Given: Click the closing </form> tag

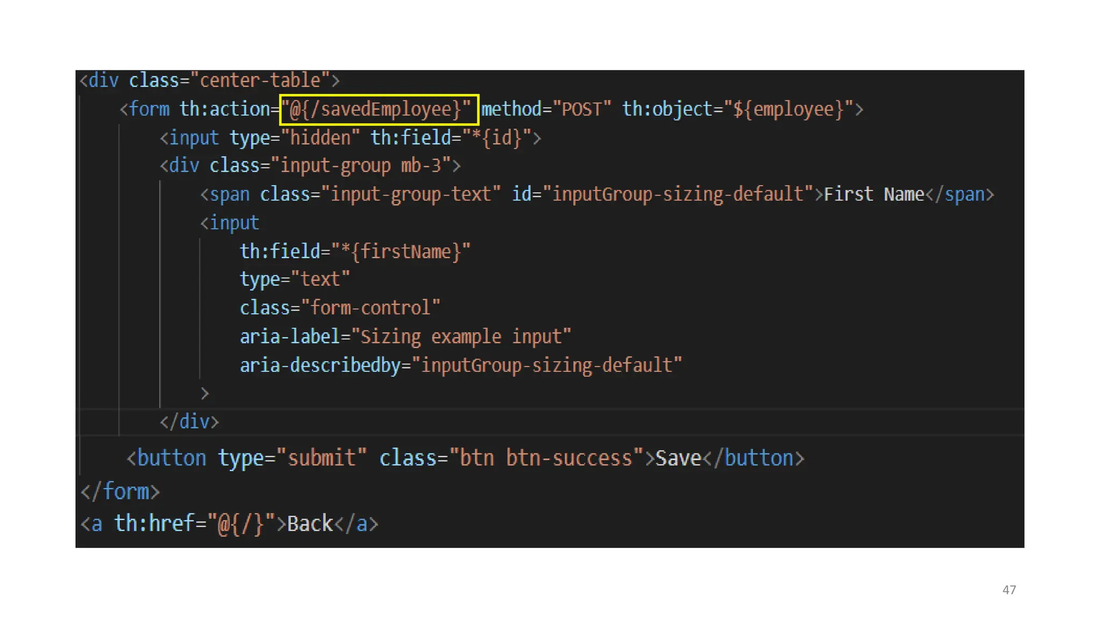Looking at the screenshot, I should click(120, 491).
